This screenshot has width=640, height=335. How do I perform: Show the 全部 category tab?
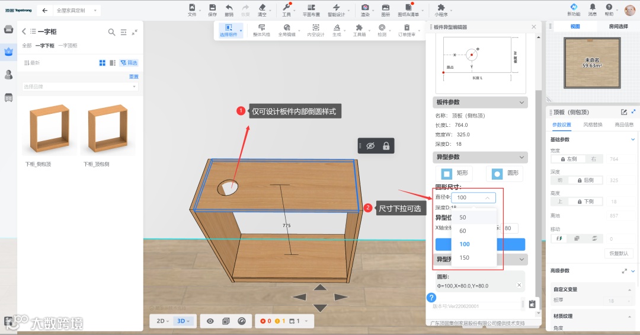coord(27,46)
